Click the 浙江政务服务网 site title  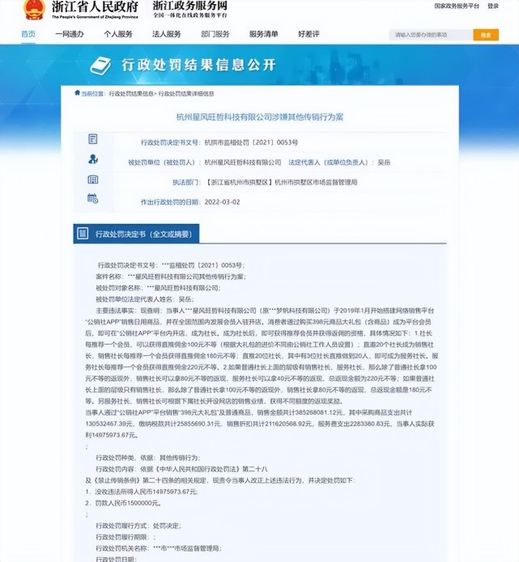190,6
